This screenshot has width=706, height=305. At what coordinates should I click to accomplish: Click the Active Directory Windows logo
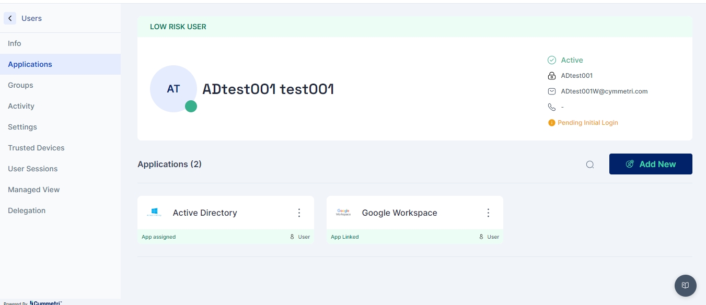pos(154,213)
